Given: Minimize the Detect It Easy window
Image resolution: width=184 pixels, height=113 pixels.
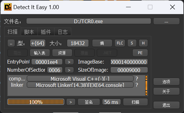Looking at the screenshot, I should (128, 7).
